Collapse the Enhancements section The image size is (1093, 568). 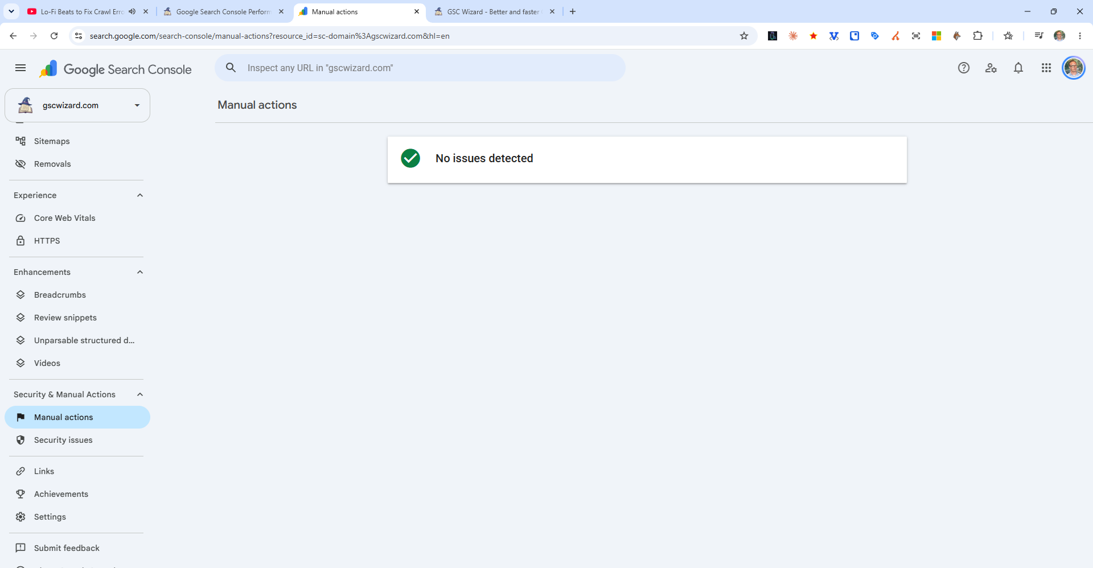pos(140,272)
